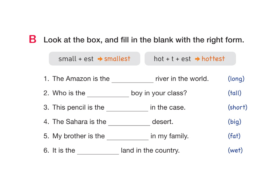The image size is (278, 195).
Task: Click the orange word 'smallest'
Action: click(117, 59)
